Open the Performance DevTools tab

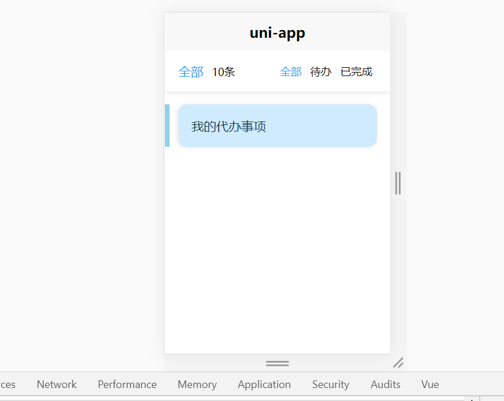(127, 384)
